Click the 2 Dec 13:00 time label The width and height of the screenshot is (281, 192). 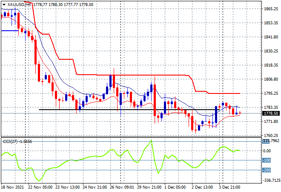coord(202,187)
